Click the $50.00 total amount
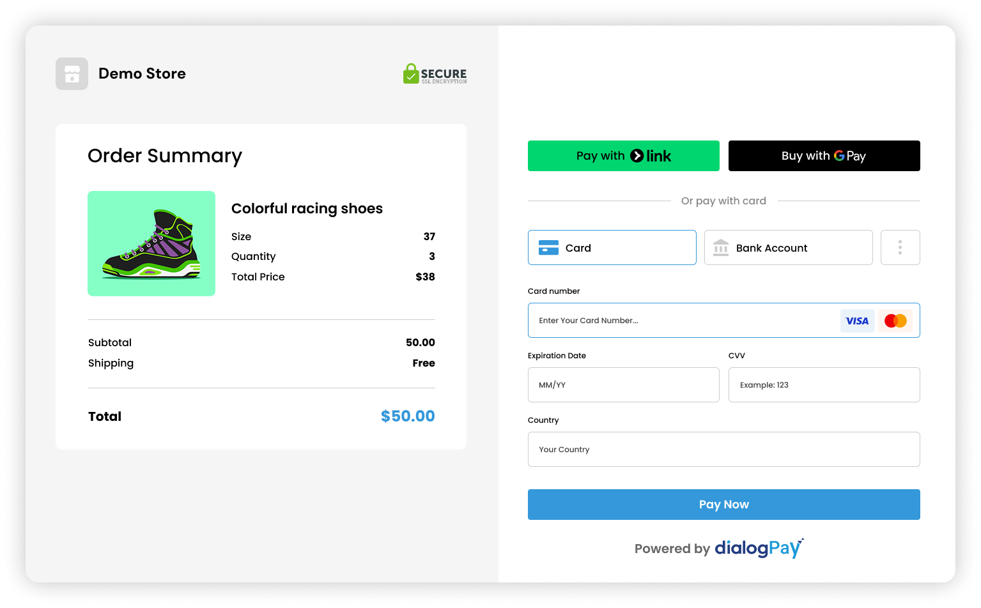This screenshot has height=608, width=981. pos(408,416)
